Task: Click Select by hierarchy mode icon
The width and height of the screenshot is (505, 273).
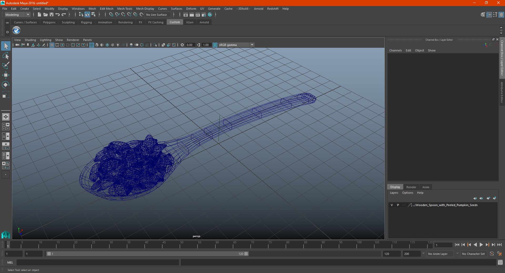Action: coord(81,15)
